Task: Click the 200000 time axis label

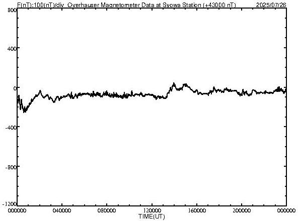Action: (x=242, y=210)
